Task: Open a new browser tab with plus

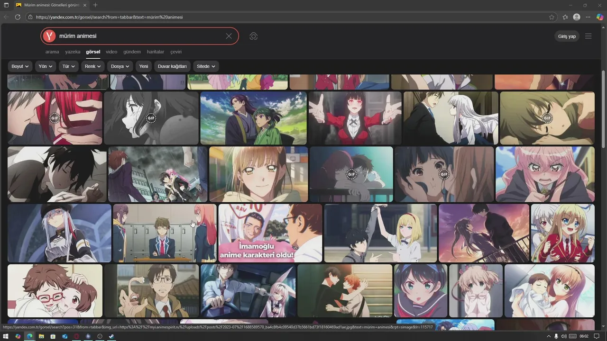Action: [95, 5]
